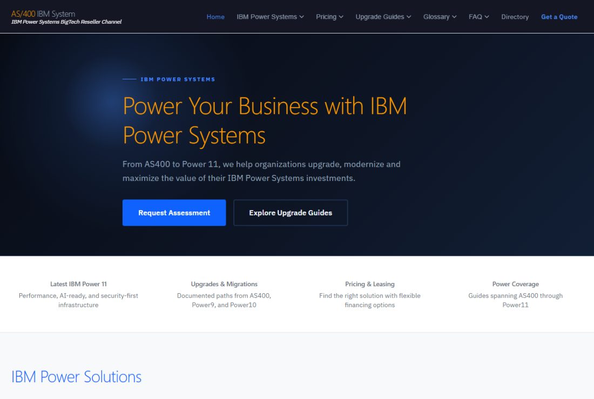Click the Request Assessment button
Viewport: 594px width, 399px height.
pos(174,213)
